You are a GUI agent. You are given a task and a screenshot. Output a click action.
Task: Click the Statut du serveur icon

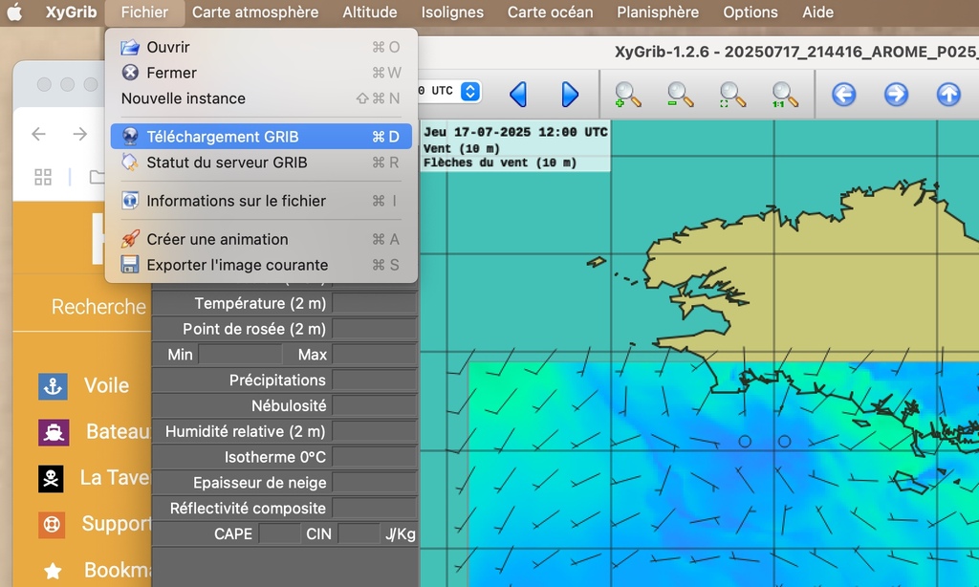click(x=130, y=163)
